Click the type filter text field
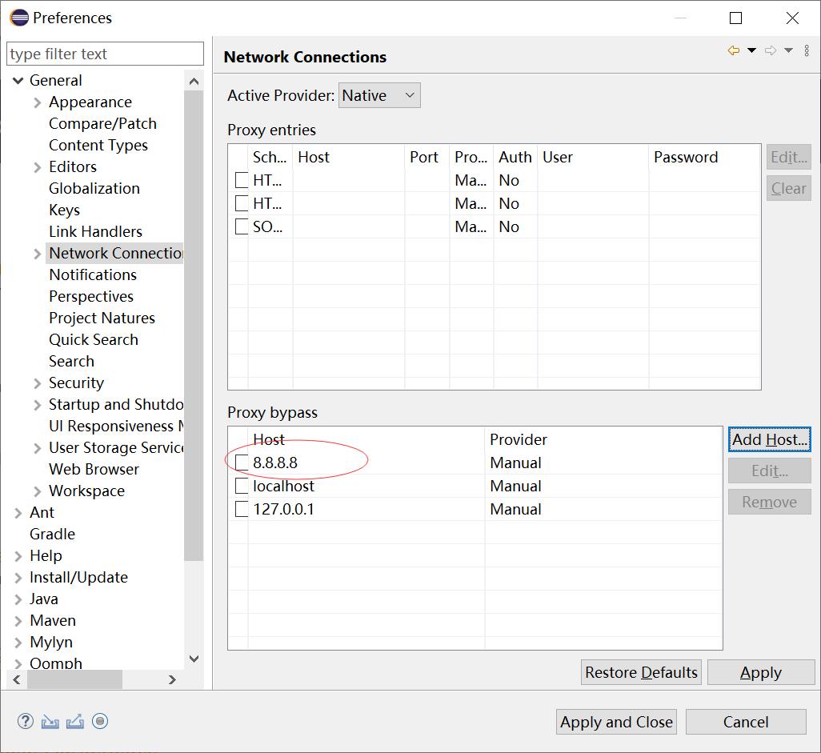Screen dimensions: 821x753 [x=106, y=54]
